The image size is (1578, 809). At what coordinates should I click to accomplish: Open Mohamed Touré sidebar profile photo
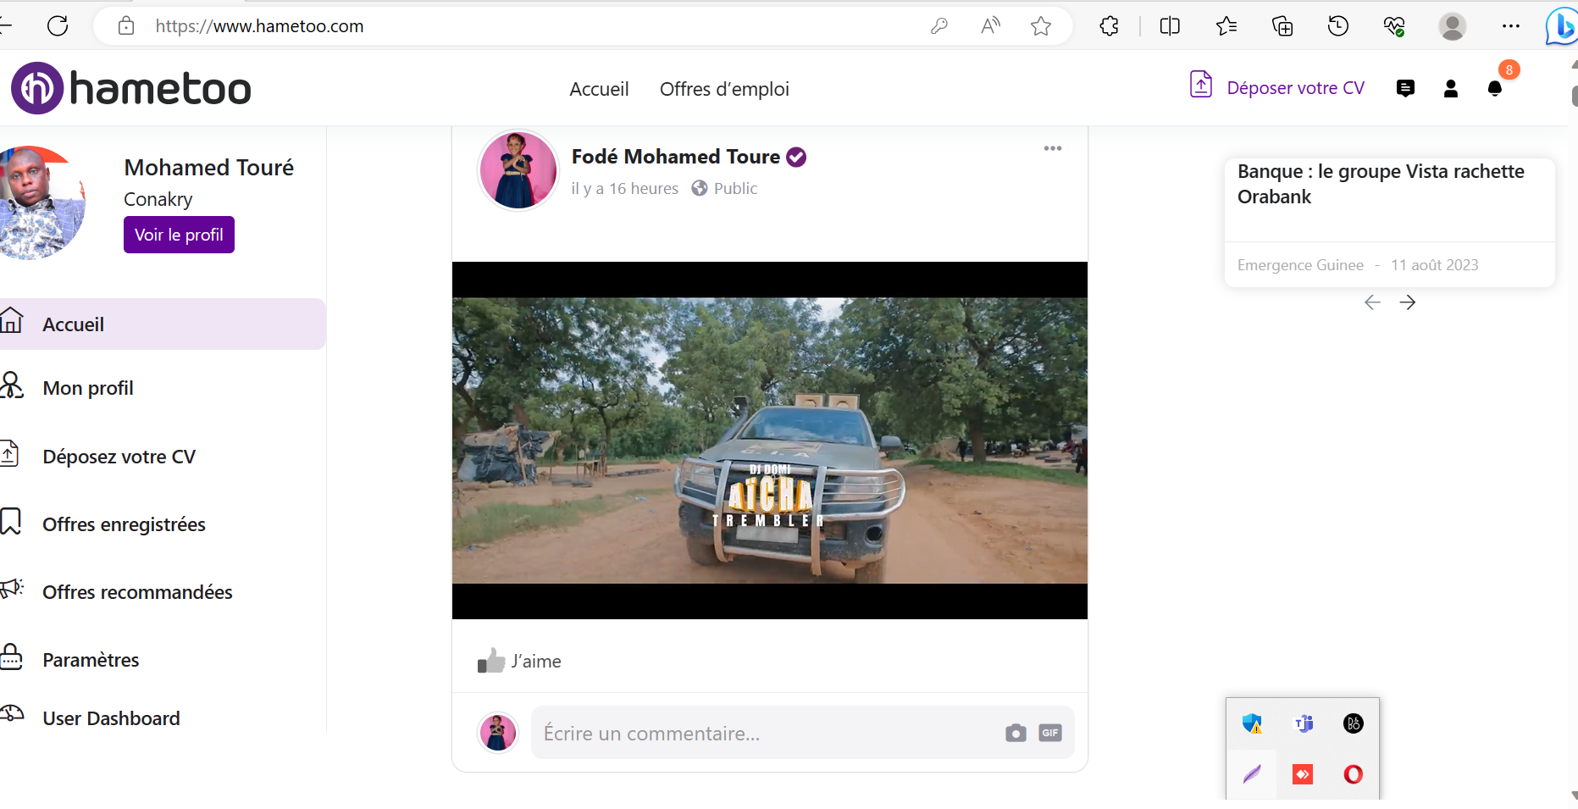point(42,202)
